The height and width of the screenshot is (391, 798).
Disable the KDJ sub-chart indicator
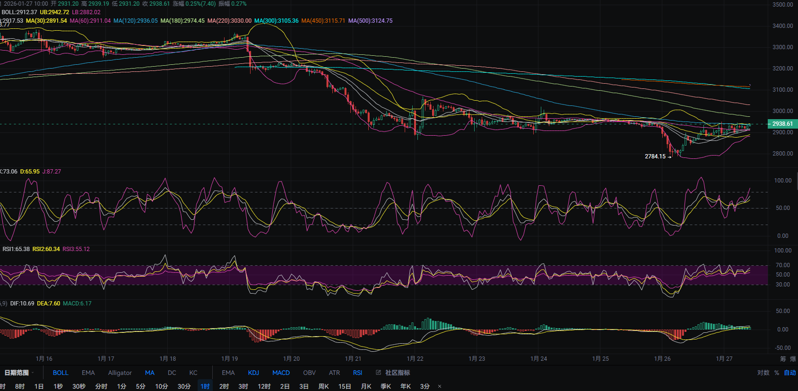click(x=253, y=373)
